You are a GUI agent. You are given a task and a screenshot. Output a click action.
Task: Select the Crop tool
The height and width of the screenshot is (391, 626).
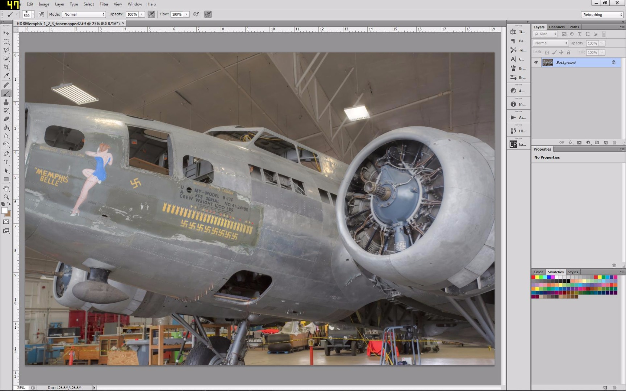pyautogui.click(x=6, y=67)
